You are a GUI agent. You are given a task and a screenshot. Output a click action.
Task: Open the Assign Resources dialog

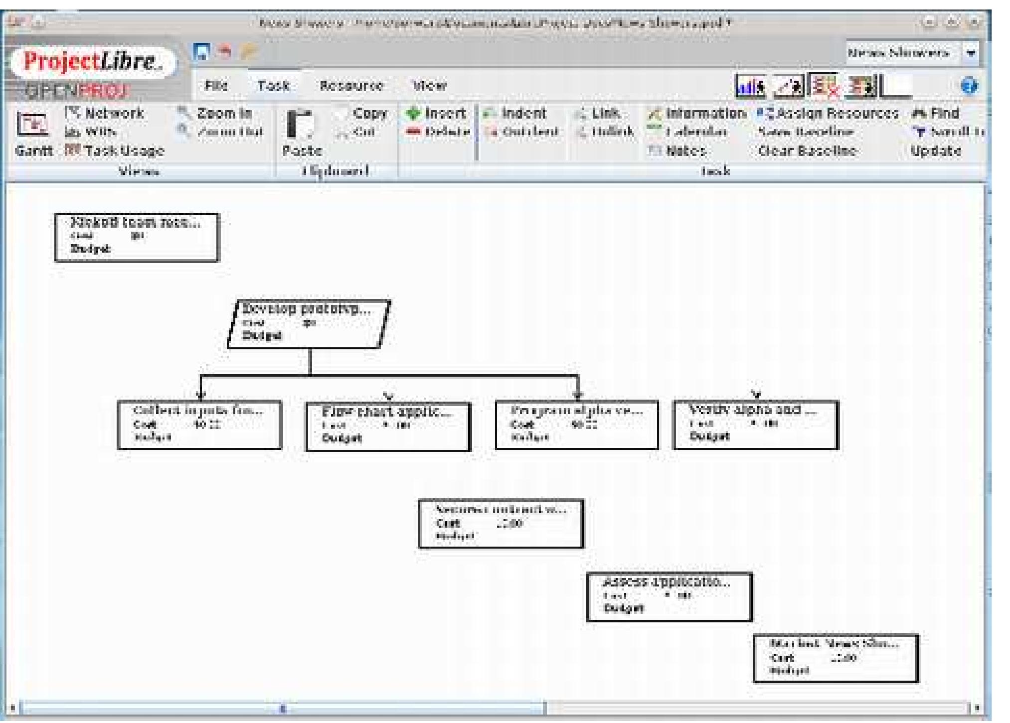coord(823,114)
